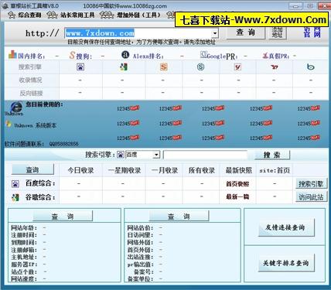
Task: Click the IE browser icon
Action: click(16, 107)
